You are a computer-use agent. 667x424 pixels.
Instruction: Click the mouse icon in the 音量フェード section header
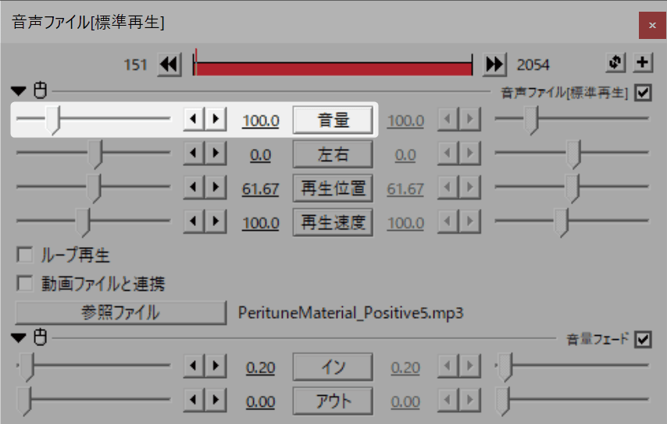coord(41,337)
